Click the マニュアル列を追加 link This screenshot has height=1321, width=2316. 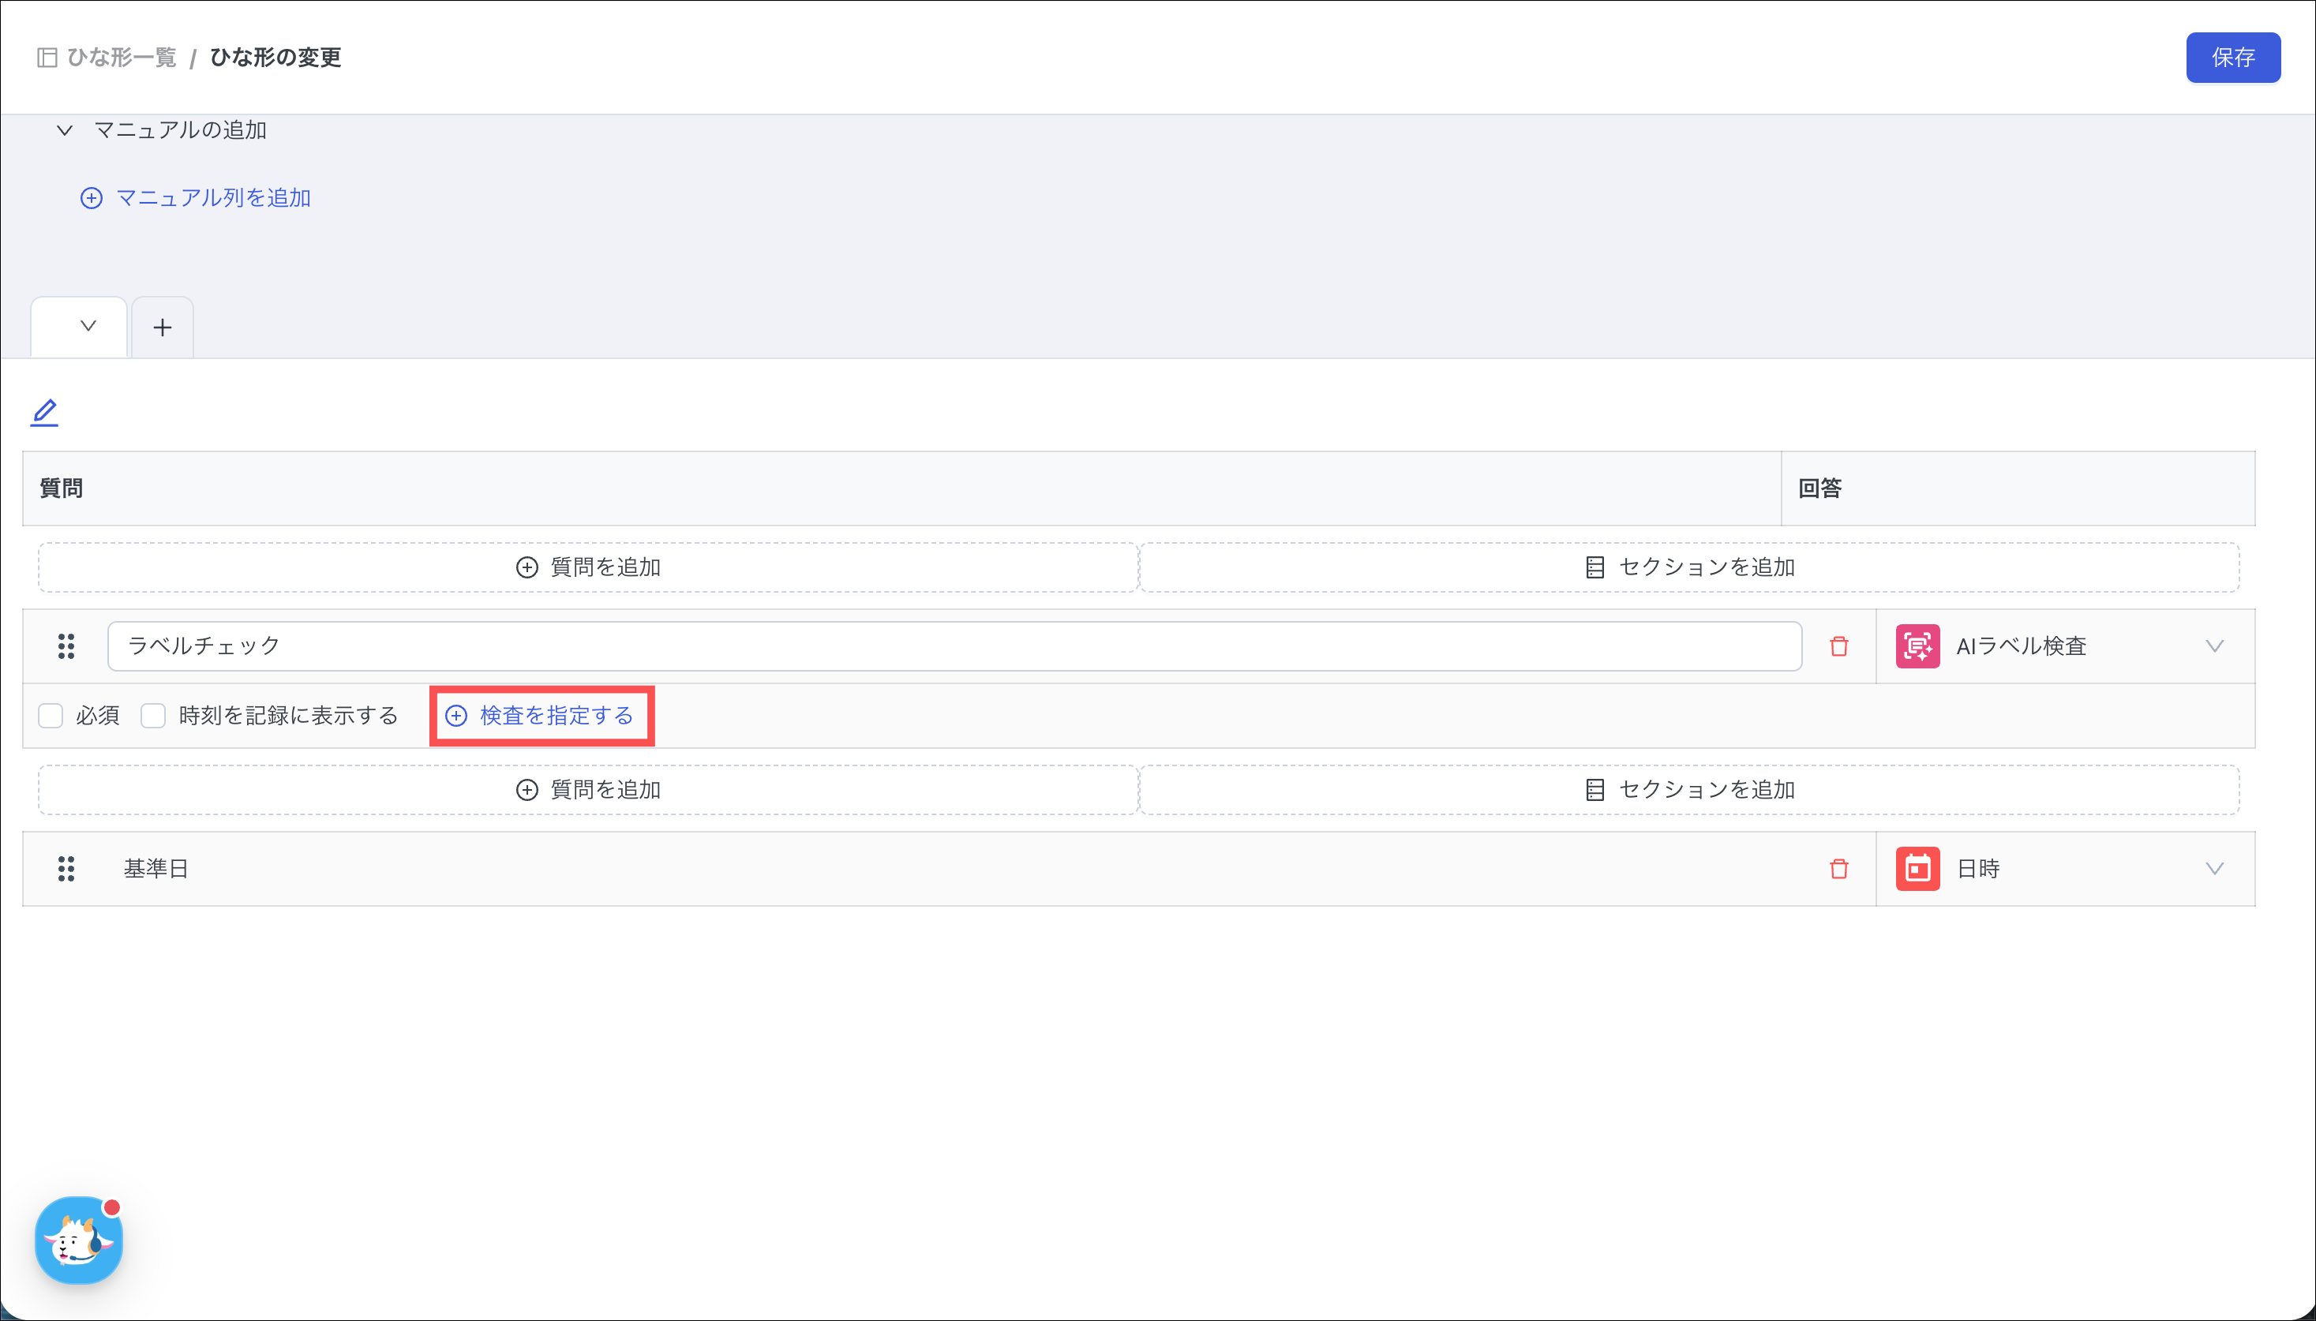point(196,198)
